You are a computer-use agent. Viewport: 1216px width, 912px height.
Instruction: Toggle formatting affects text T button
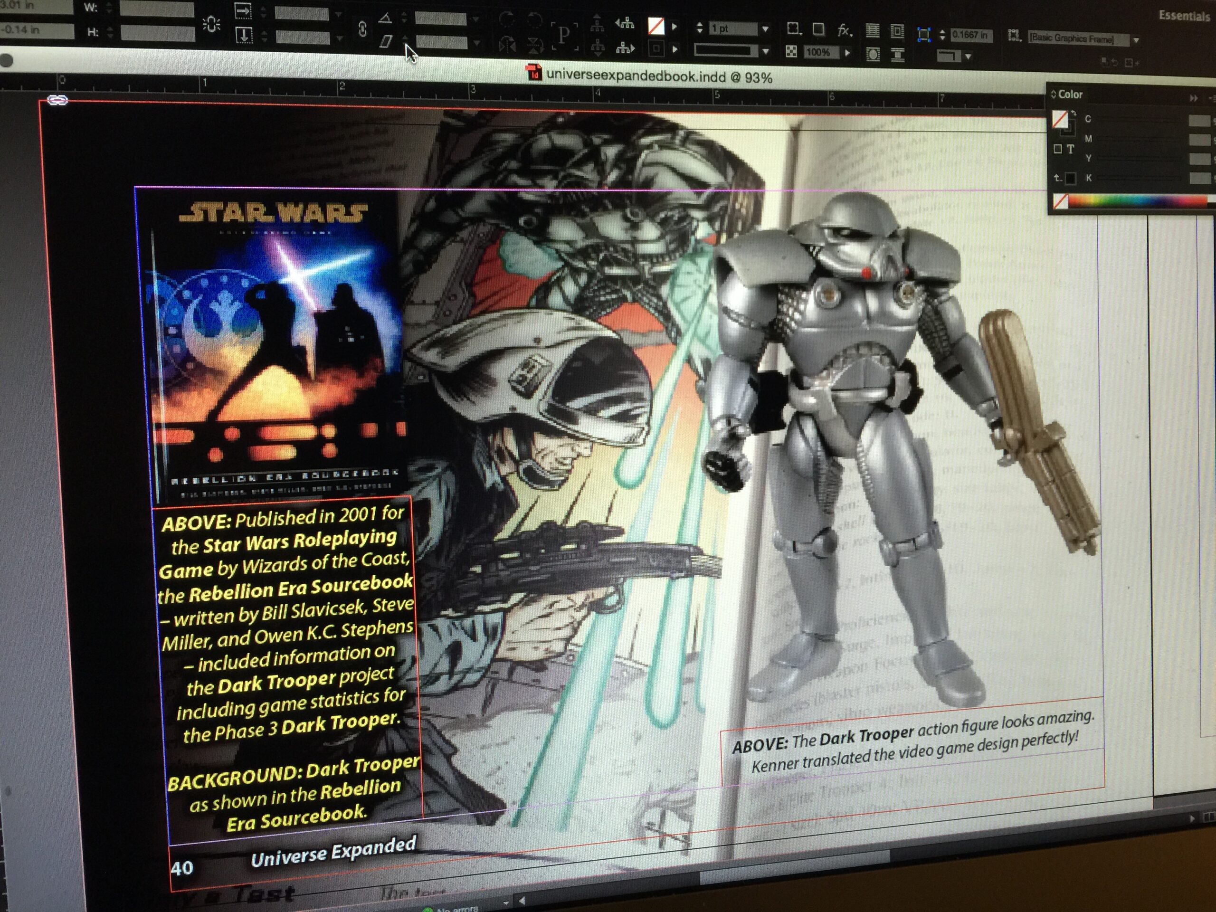click(x=1070, y=148)
